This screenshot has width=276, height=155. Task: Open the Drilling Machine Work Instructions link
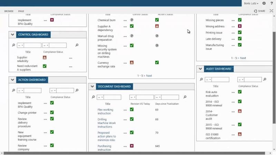tap(107, 123)
